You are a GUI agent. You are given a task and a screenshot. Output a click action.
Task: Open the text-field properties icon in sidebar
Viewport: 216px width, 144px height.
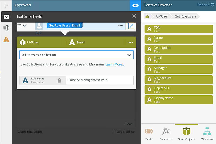[6, 28]
